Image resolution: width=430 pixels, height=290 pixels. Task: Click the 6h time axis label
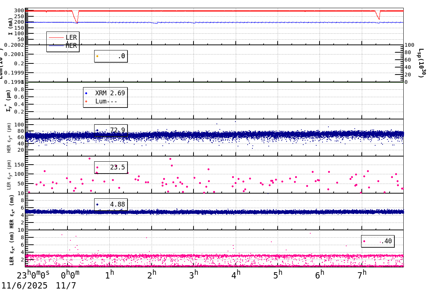(x=320, y=275)
